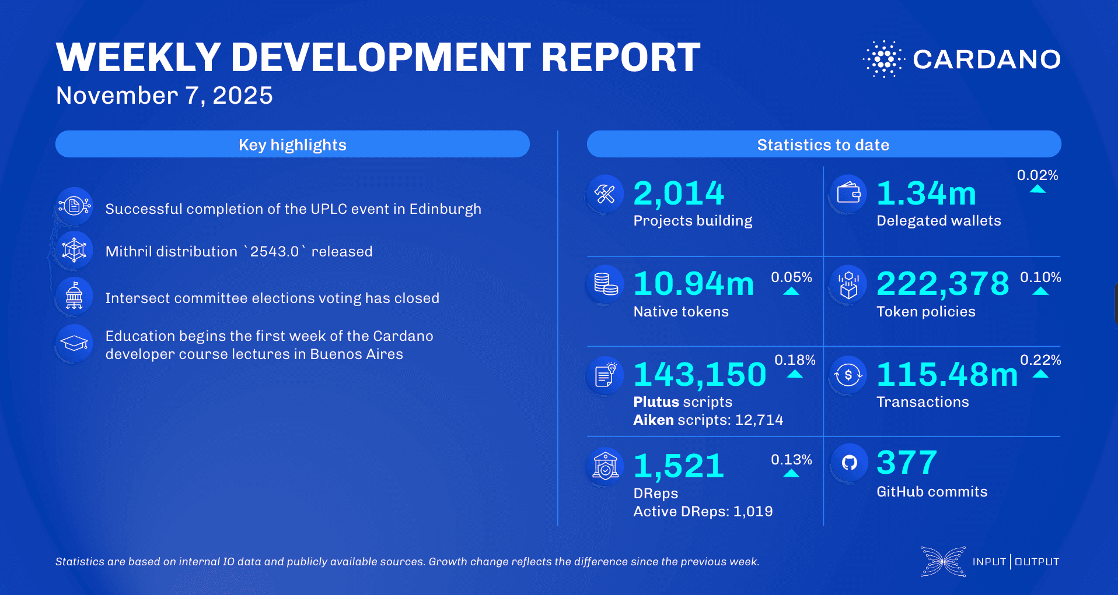
Task: Switch to the Key highlights tab
Action: [292, 144]
